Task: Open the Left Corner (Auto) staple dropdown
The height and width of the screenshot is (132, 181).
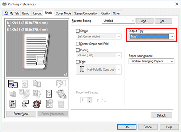Action: (99, 37)
